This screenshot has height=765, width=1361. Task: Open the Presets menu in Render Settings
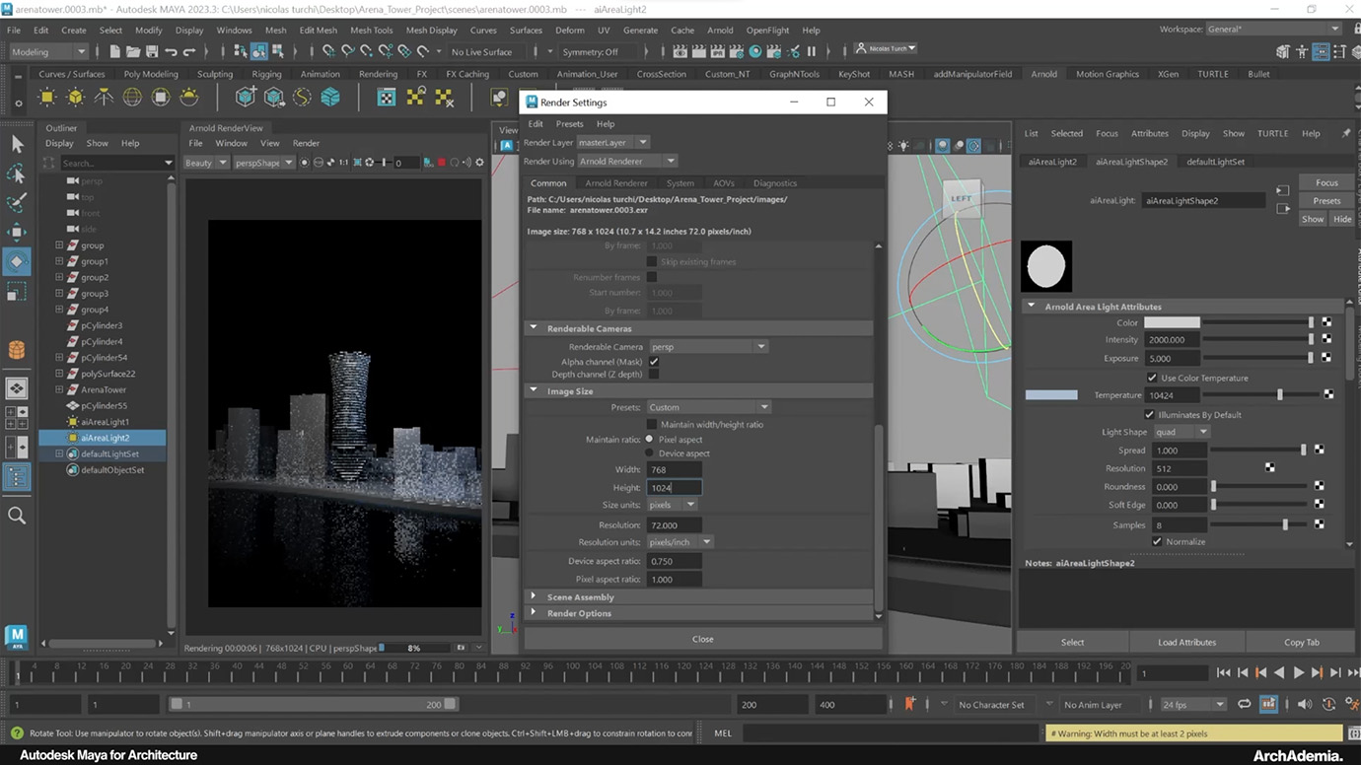[569, 124]
